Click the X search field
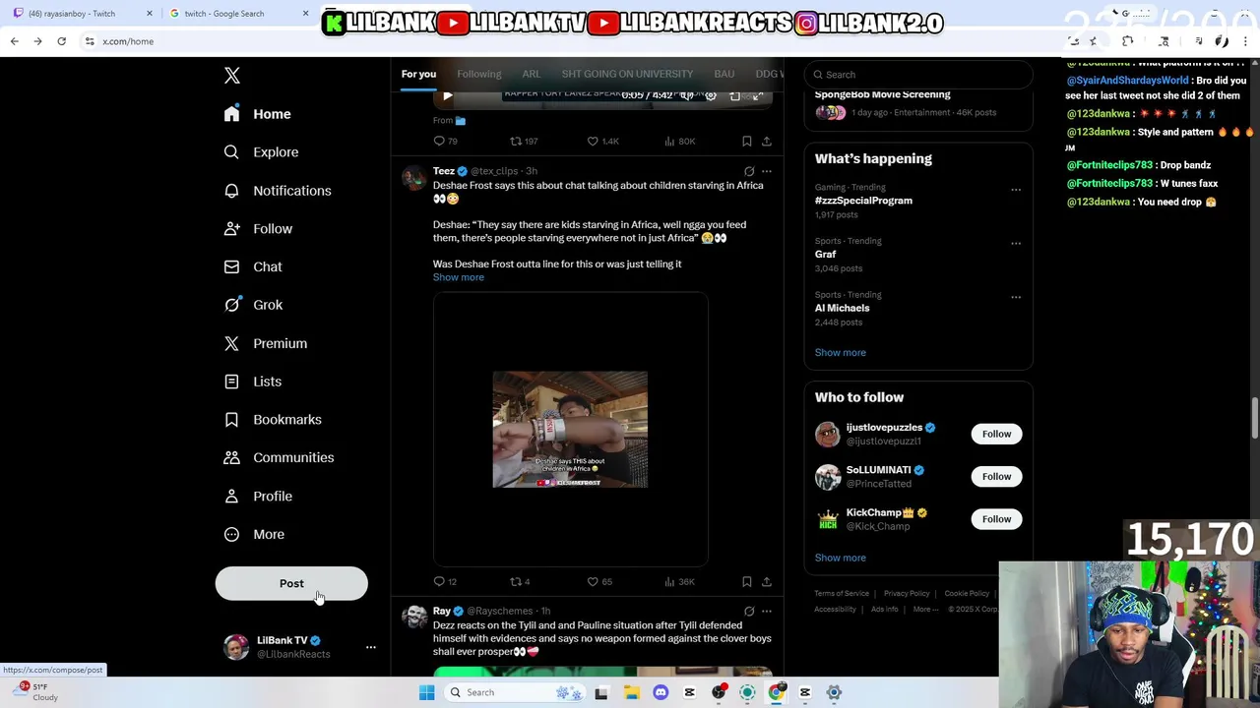 point(918,75)
